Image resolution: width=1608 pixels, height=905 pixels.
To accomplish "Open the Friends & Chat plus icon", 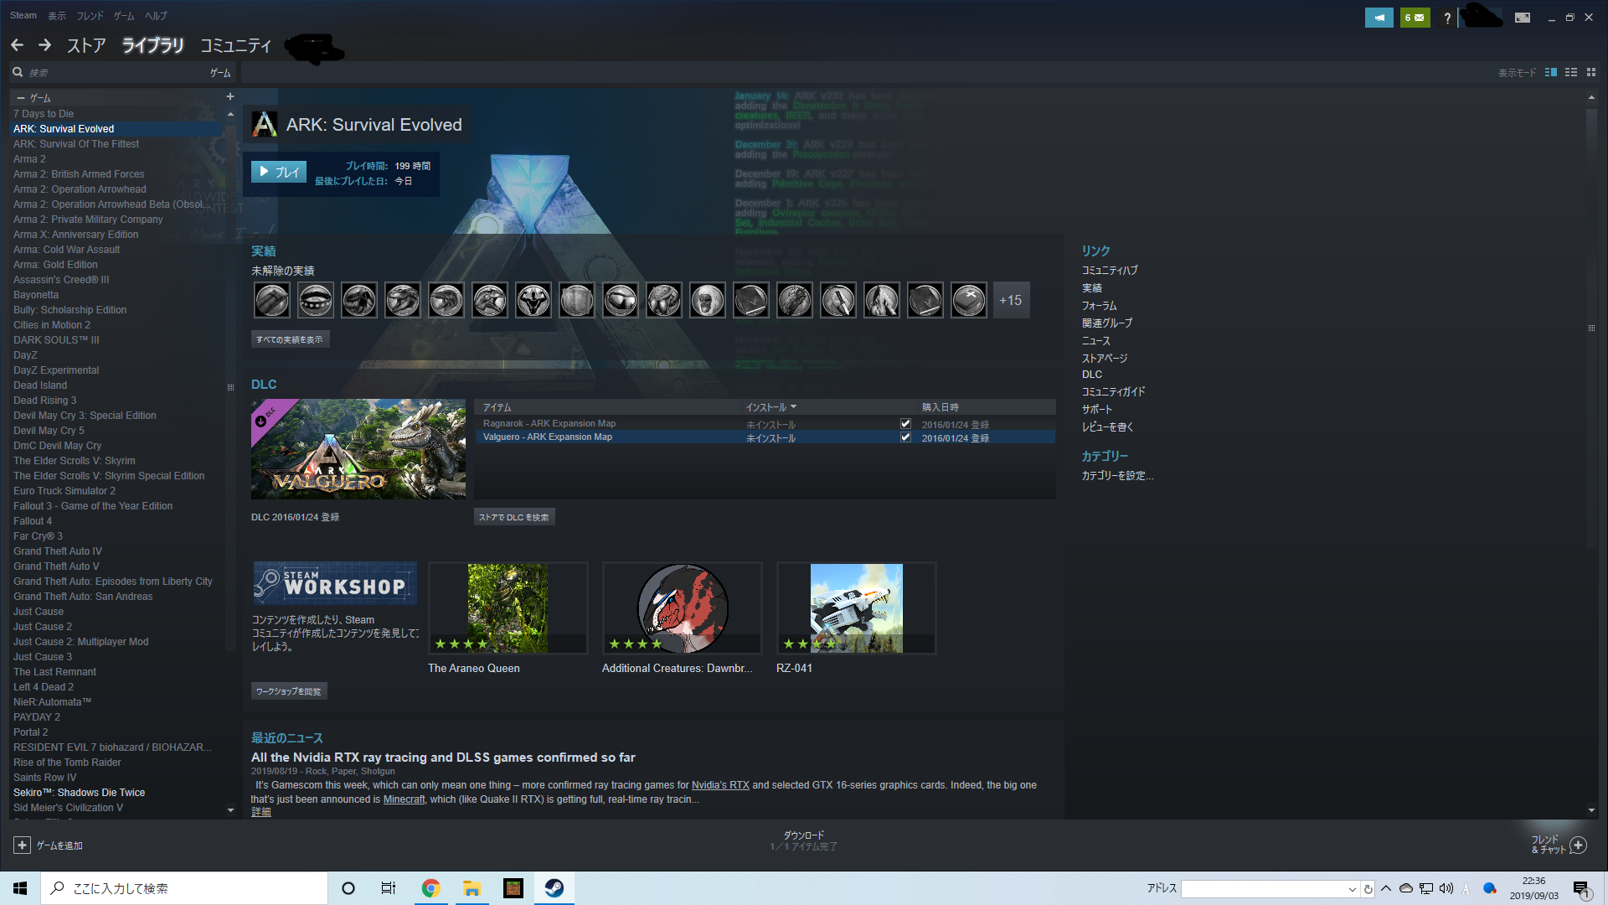I will [x=1579, y=845].
